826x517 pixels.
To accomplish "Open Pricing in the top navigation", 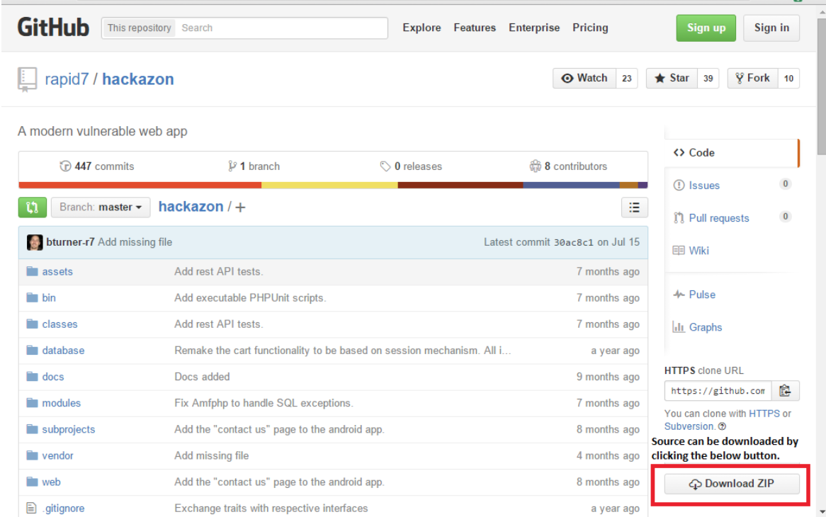I will 590,28.
